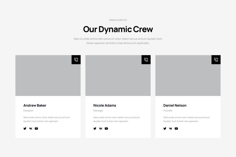Open Daniel Nelson's VK icon
This screenshot has width=236, height=157.
pyautogui.click(x=171, y=129)
